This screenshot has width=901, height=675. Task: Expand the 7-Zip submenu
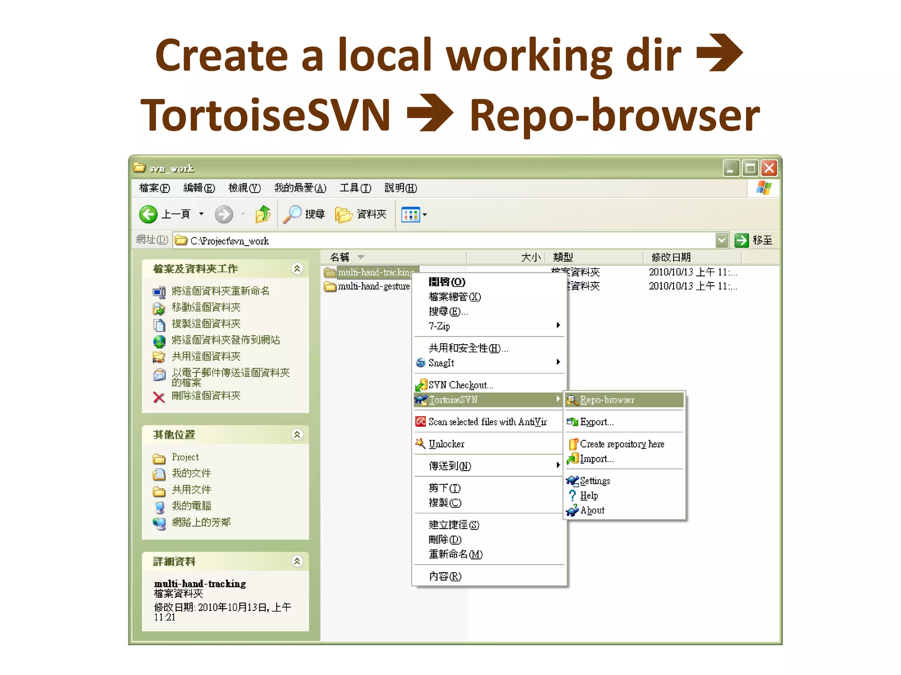558,325
